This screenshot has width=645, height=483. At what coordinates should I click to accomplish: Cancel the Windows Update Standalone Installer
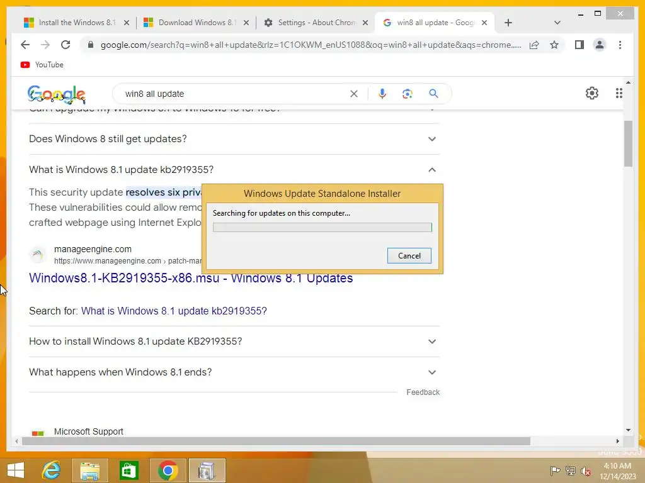[409, 255]
